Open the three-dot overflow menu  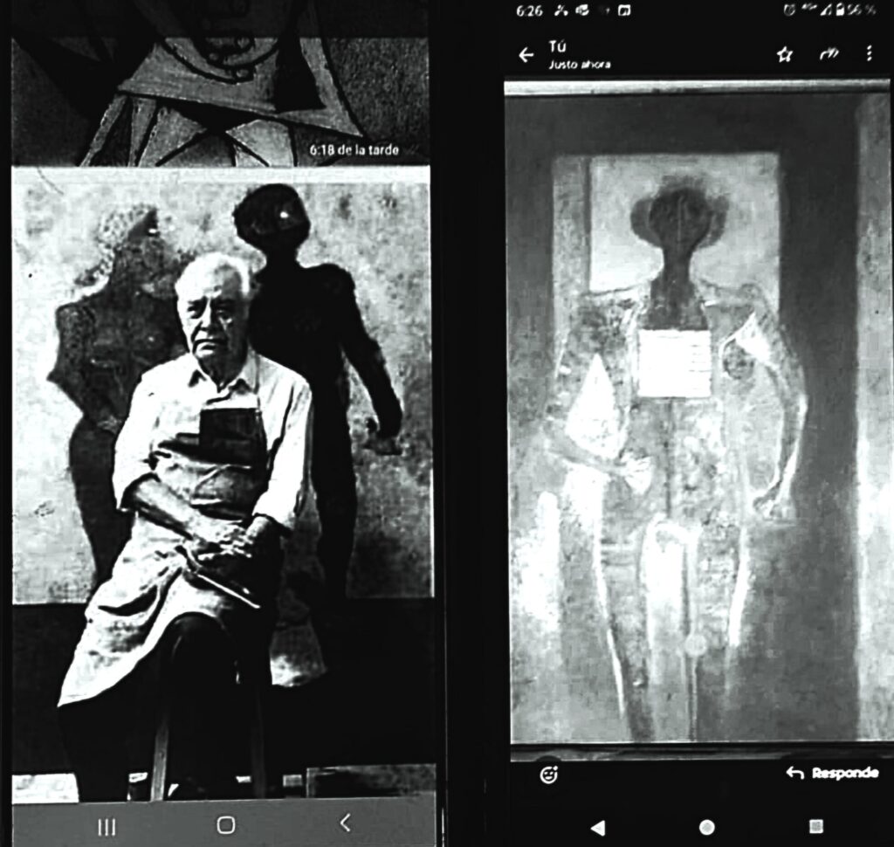click(x=868, y=53)
